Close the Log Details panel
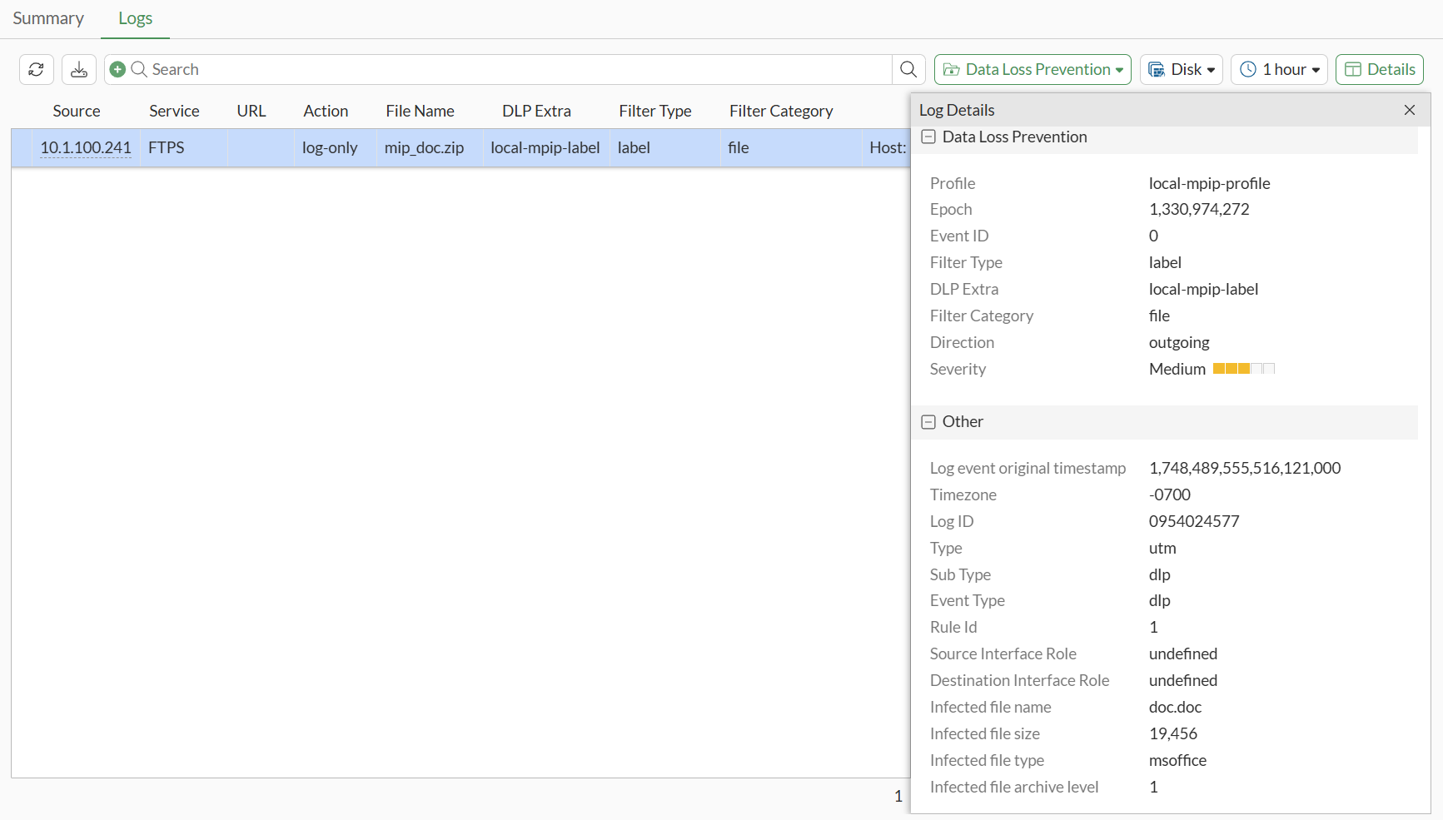The image size is (1443, 820). (x=1409, y=110)
